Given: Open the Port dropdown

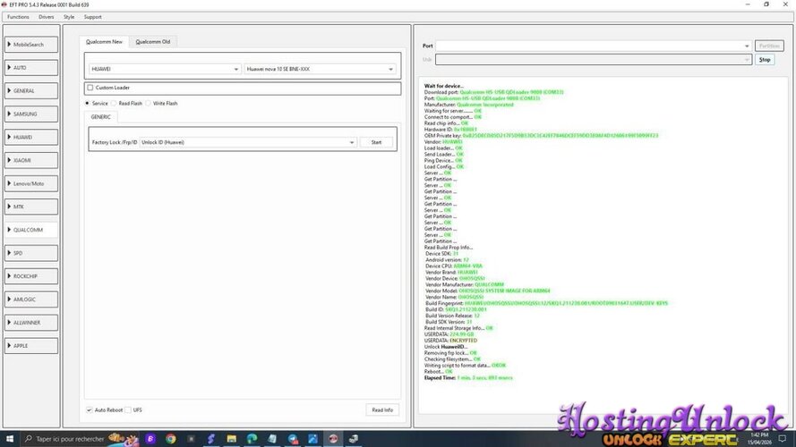Looking at the screenshot, I should 594,46.
